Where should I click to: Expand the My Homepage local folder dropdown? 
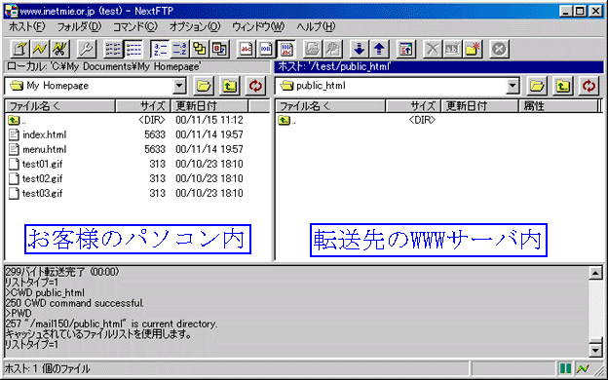tap(179, 86)
